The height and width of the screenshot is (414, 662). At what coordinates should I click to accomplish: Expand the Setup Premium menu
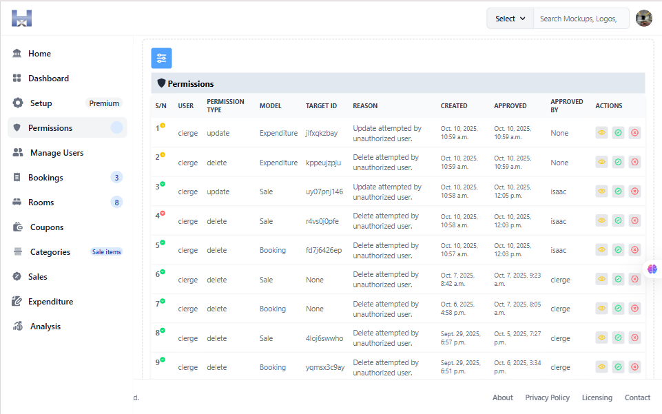[67, 103]
